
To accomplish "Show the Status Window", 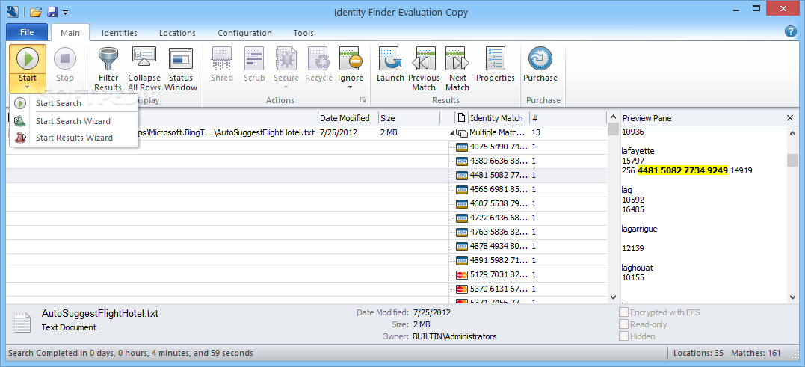I will 181,58.
